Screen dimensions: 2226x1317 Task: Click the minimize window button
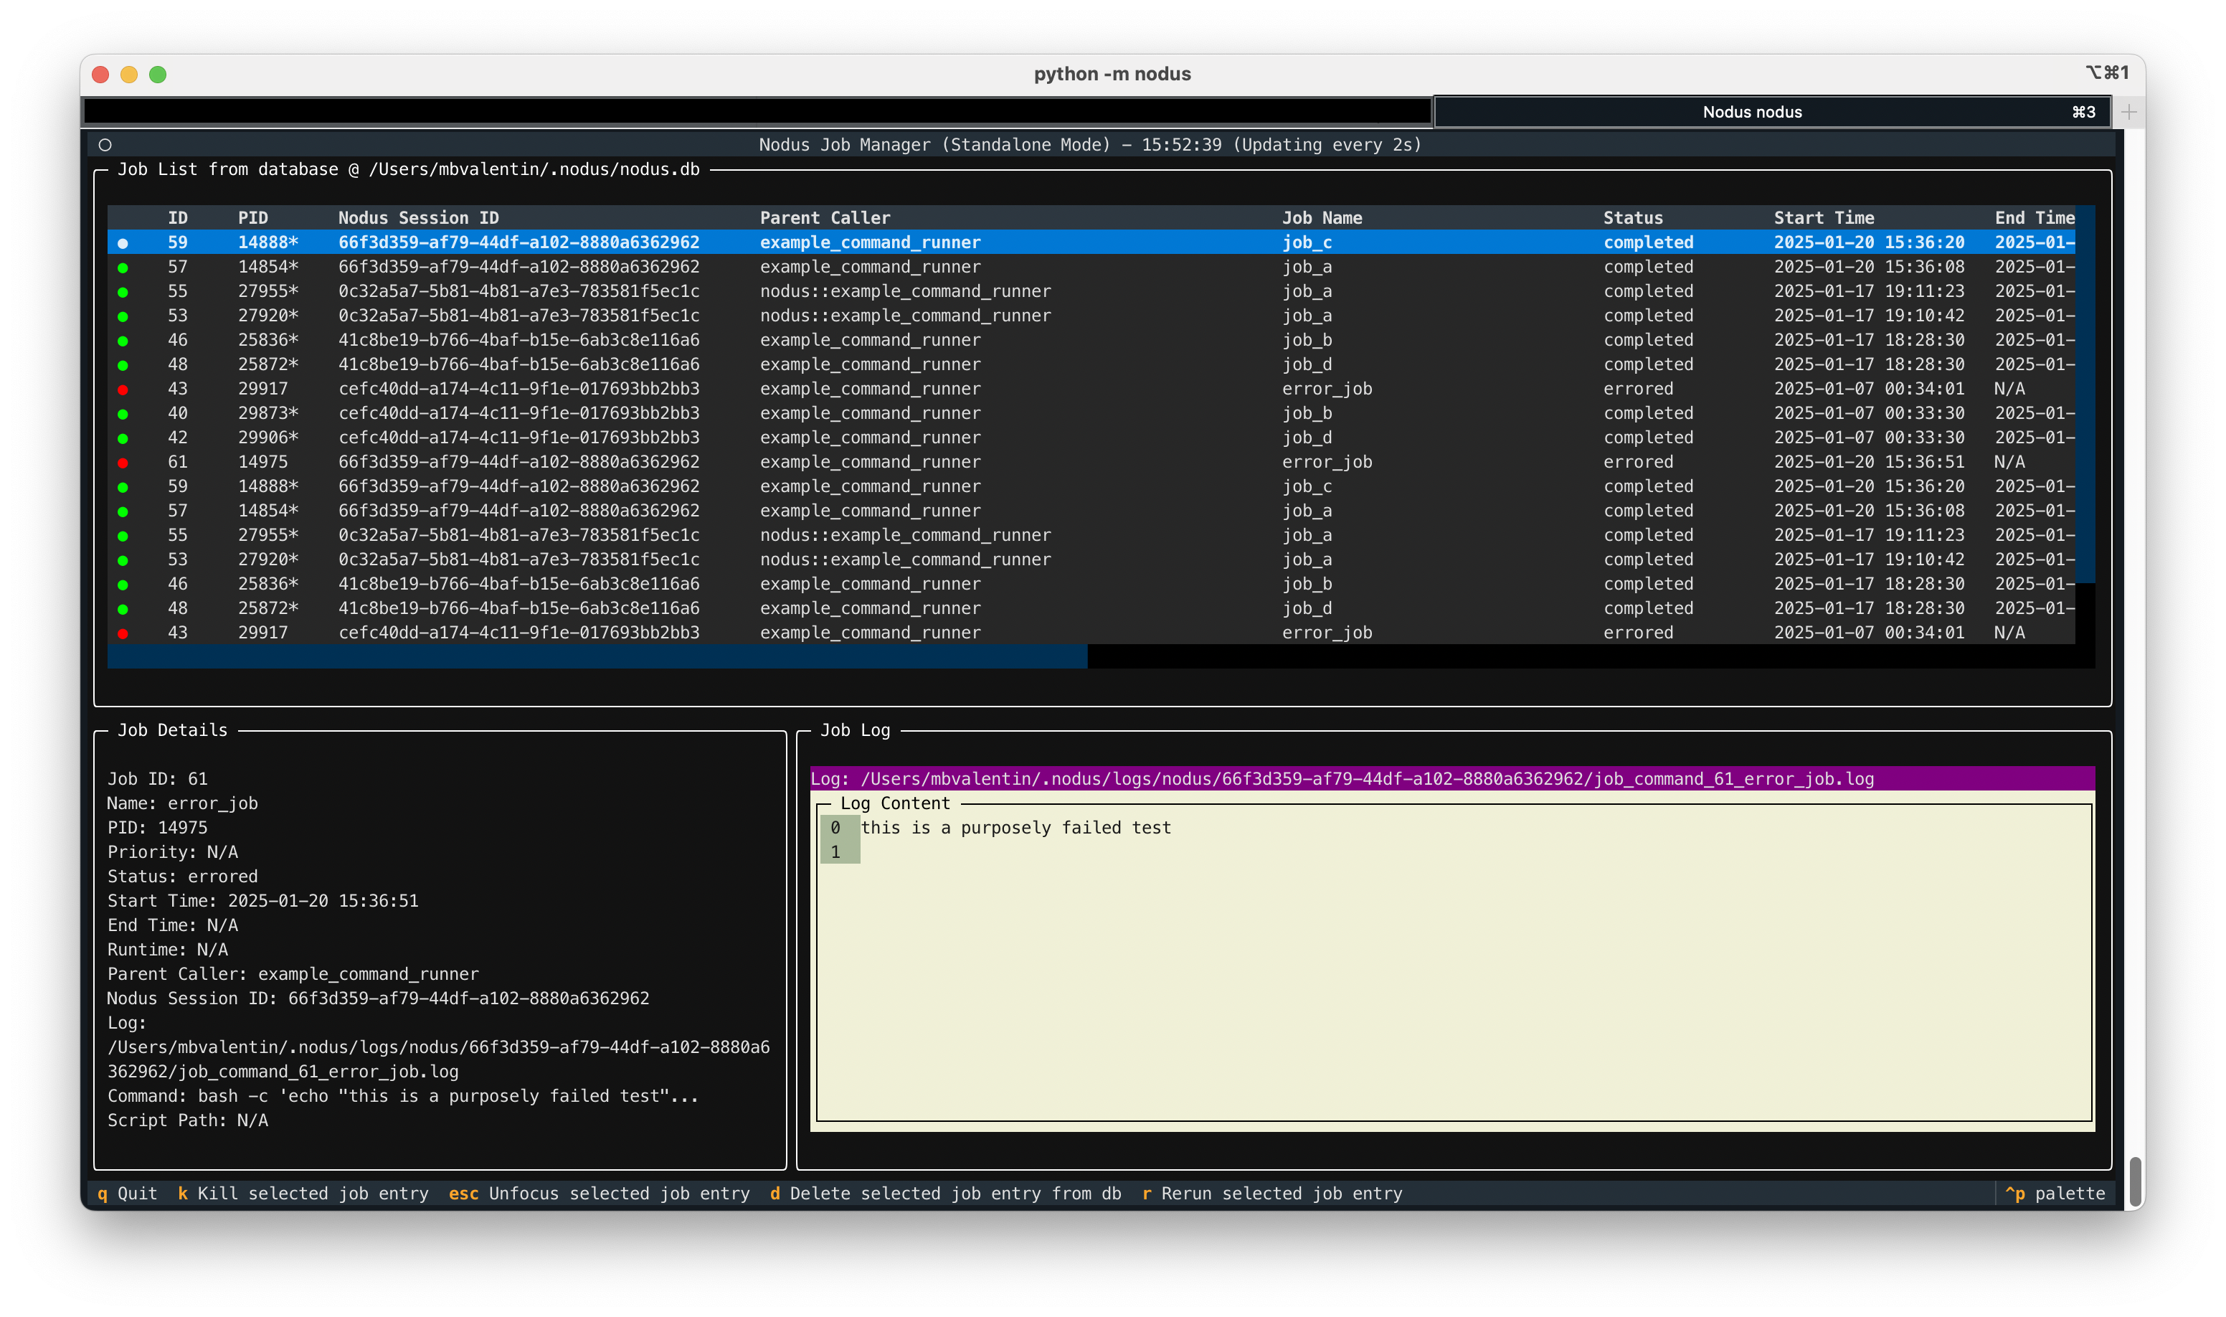point(128,75)
